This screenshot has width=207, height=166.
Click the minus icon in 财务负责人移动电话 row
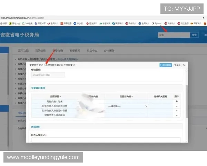[x=177, y=115]
